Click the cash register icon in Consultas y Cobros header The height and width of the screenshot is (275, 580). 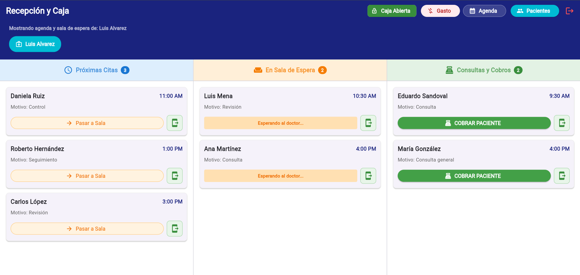click(449, 70)
